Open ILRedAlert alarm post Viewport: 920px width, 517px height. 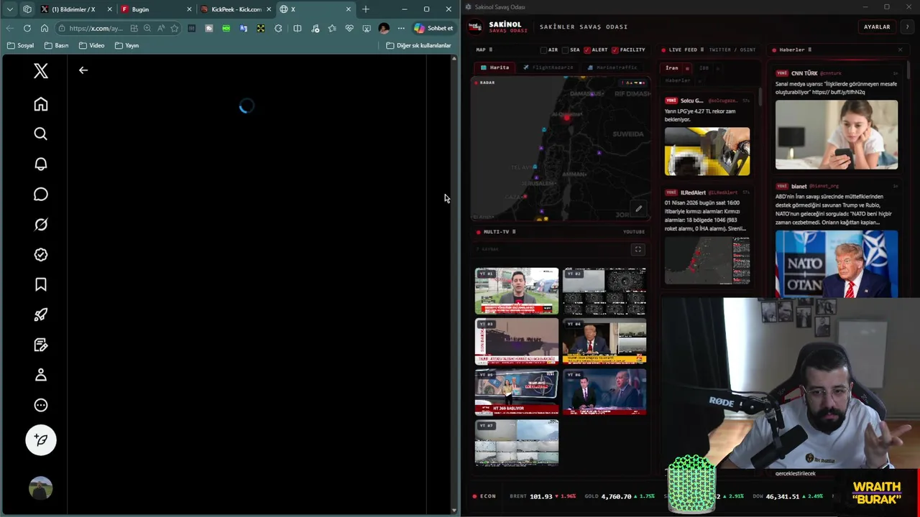click(707, 237)
